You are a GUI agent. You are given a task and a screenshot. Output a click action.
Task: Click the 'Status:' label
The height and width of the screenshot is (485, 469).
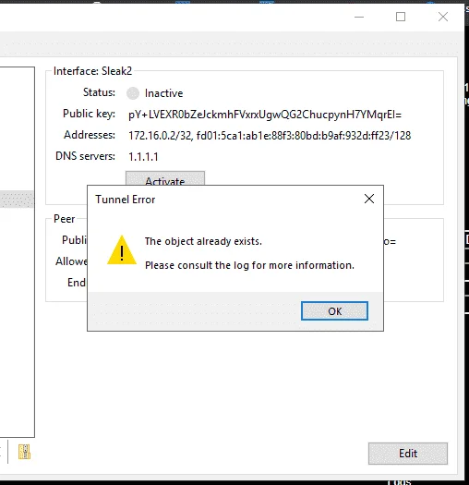[x=99, y=92]
